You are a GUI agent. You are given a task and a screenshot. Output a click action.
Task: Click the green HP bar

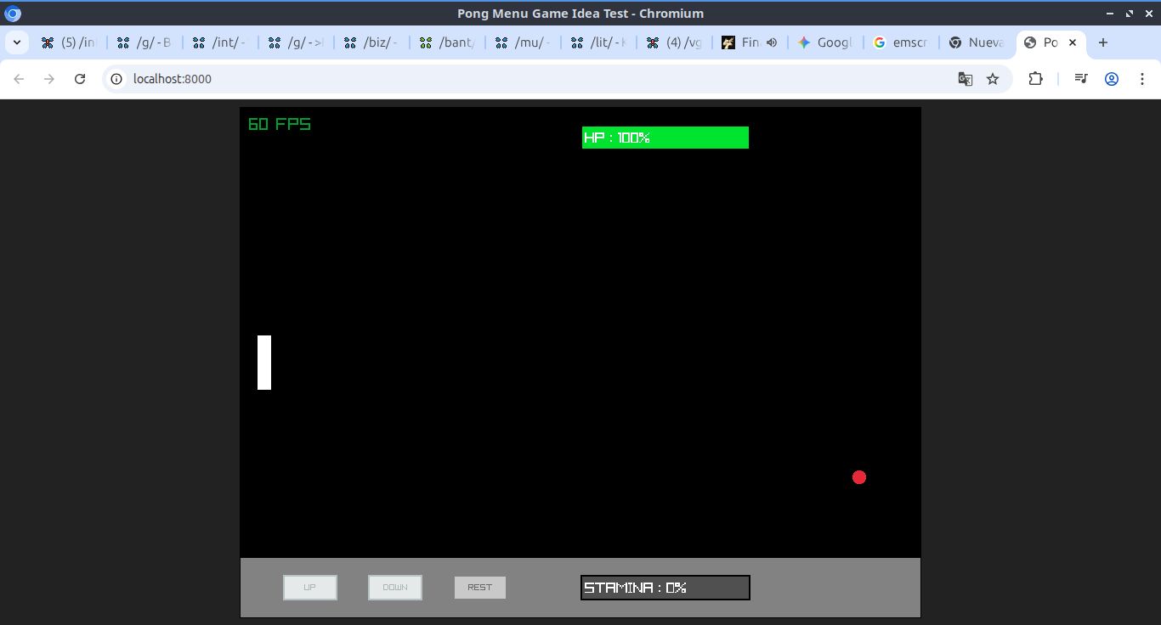pos(665,138)
